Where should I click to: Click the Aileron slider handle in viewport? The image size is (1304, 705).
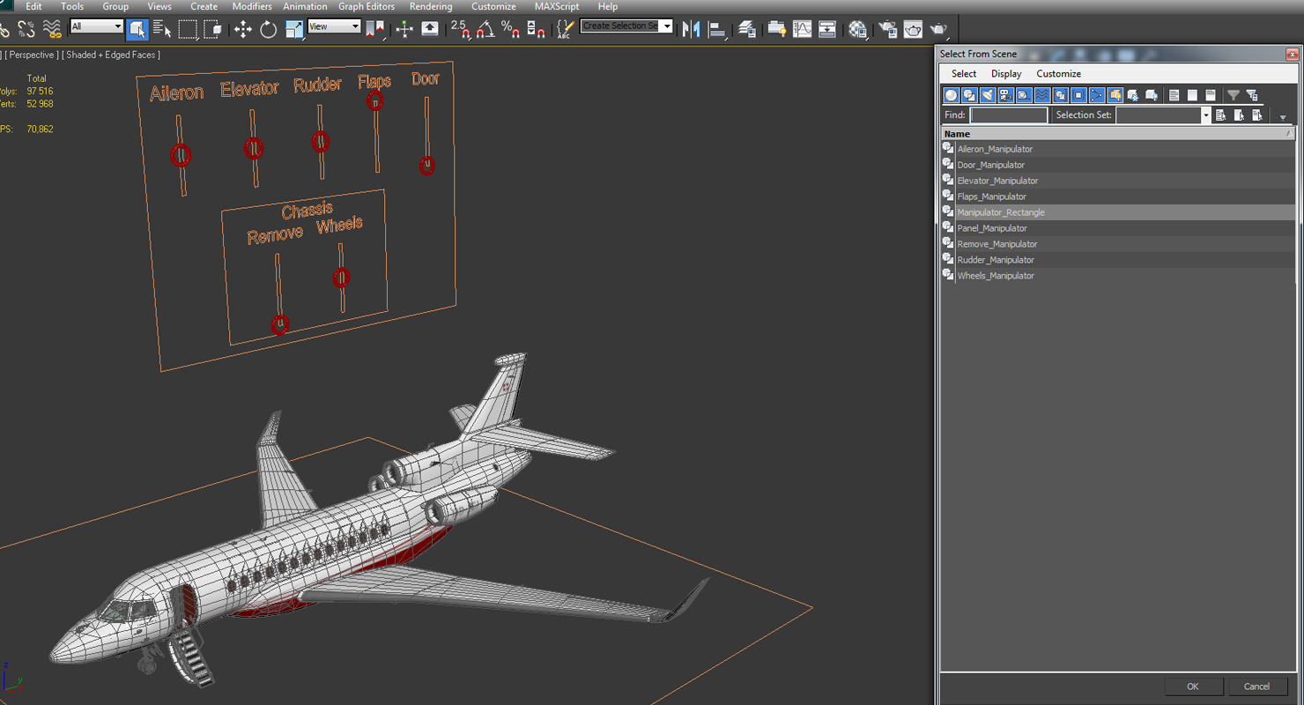[181, 156]
